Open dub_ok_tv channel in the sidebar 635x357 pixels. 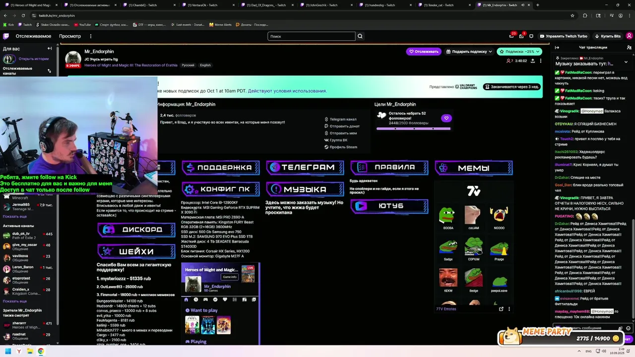(x=29, y=236)
